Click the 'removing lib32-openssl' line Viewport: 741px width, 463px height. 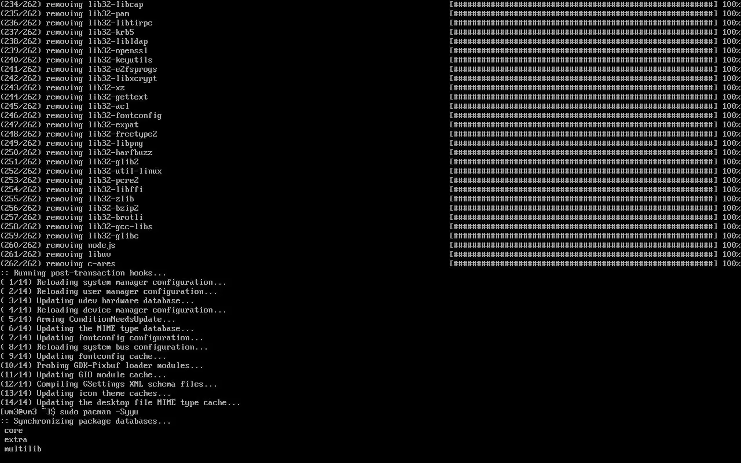(x=74, y=51)
